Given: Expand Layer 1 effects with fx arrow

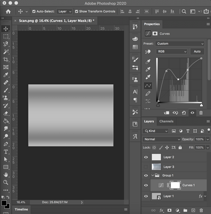Looking at the screenshot, I should pos(205,196).
